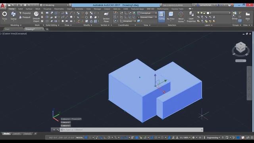Toggle the Culling selection option
The width and height of the screenshot is (254, 143).
coord(162,16)
